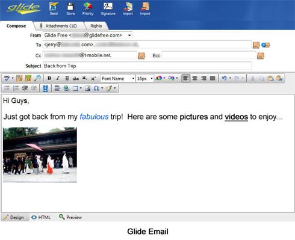Set center text alignment

tap(194, 78)
